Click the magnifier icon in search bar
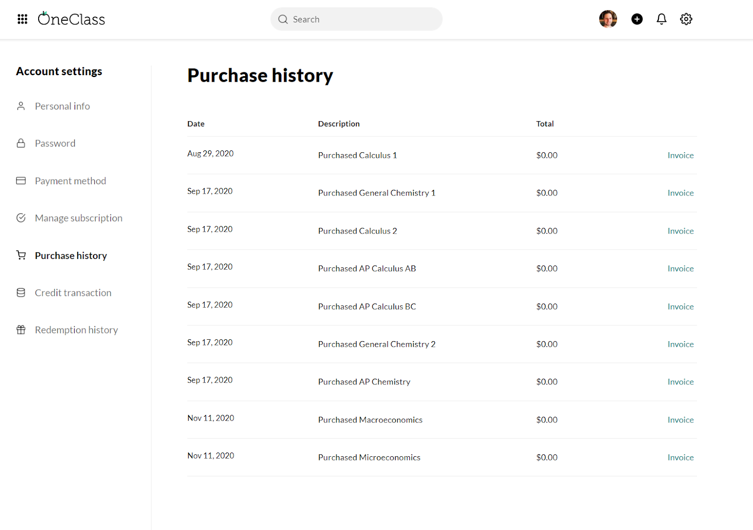 pos(283,19)
